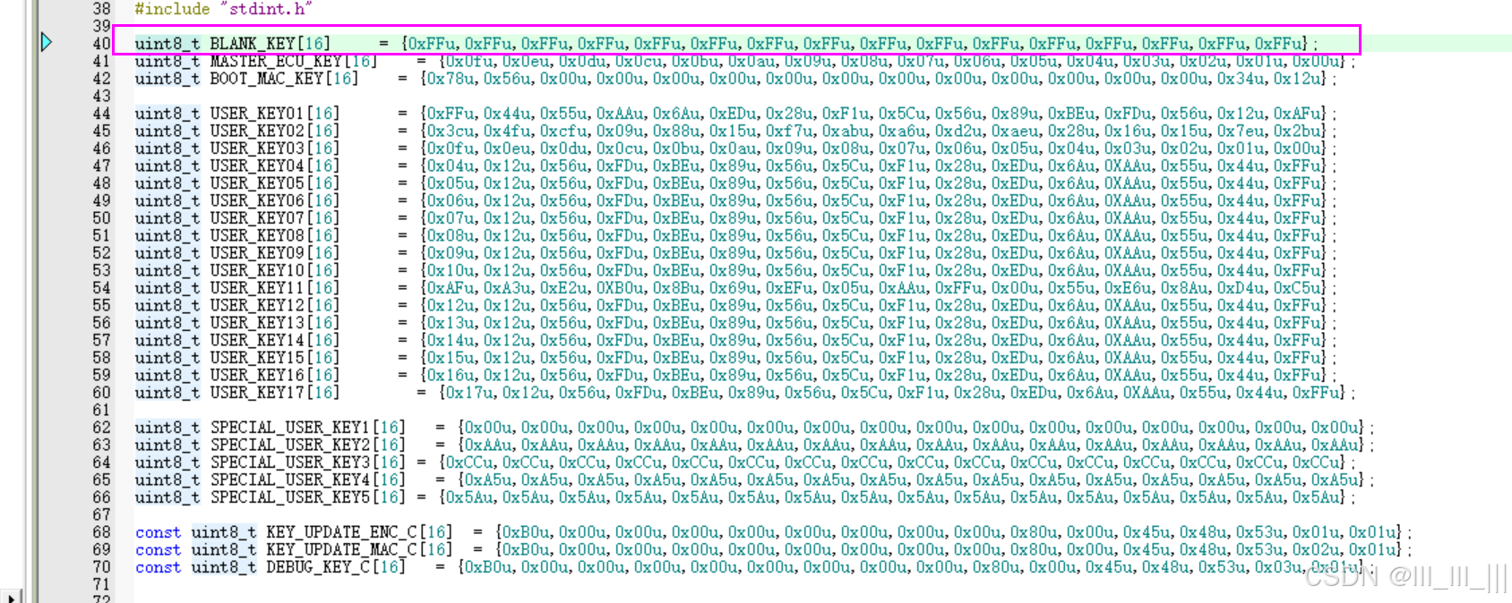Click the USER_KEY06 variable name
1512x603 pixels.
click(257, 200)
